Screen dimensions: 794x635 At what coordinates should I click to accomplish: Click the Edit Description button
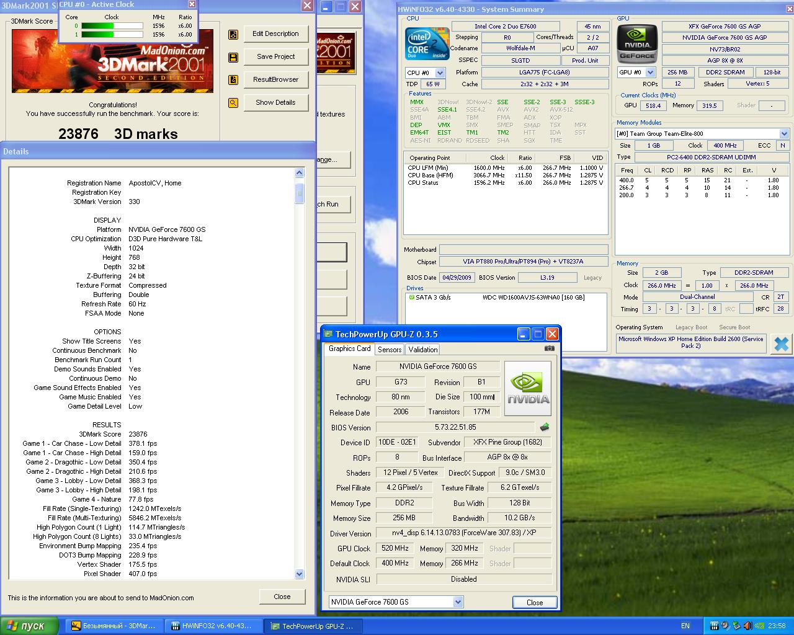tap(275, 34)
